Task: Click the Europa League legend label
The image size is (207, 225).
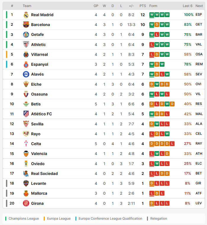Action: (59, 219)
